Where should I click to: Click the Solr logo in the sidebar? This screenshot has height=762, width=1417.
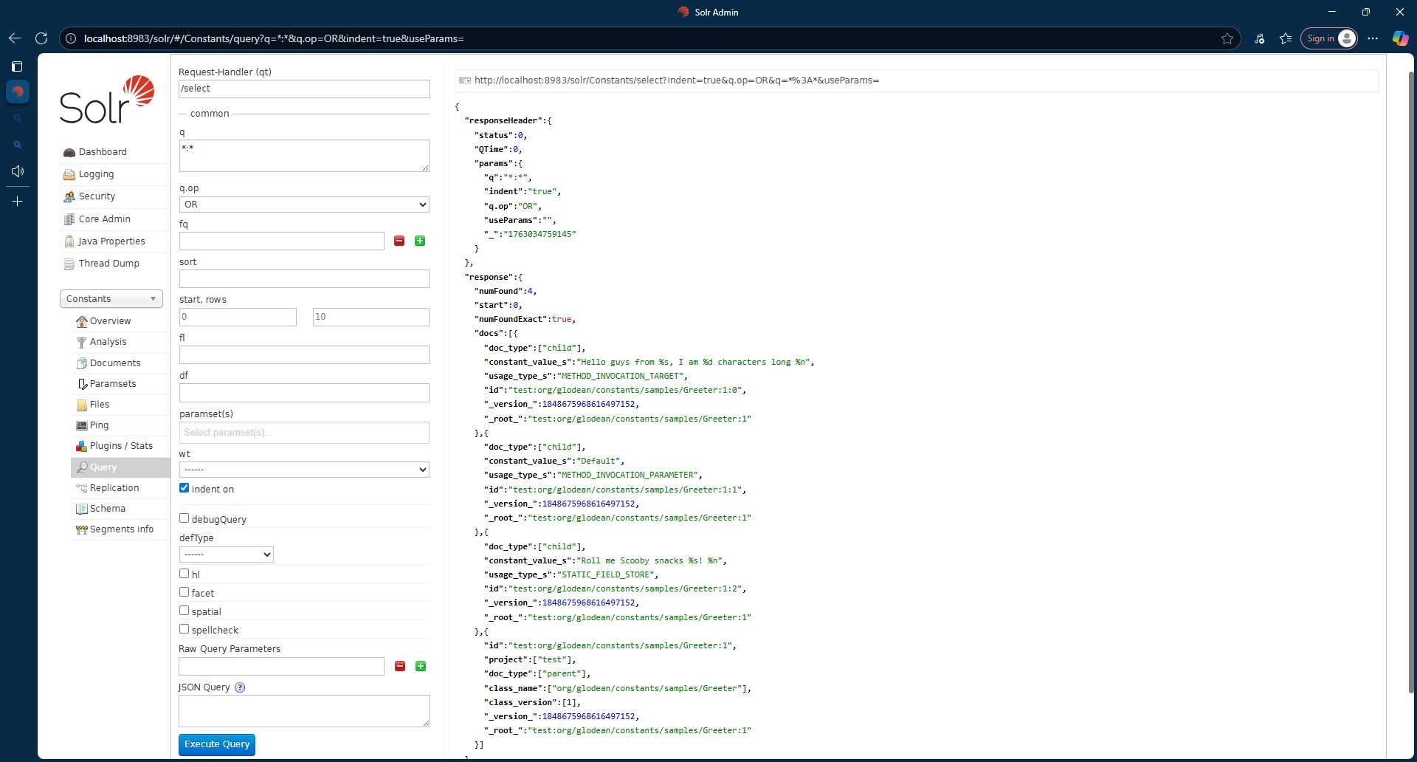(x=107, y=98)
